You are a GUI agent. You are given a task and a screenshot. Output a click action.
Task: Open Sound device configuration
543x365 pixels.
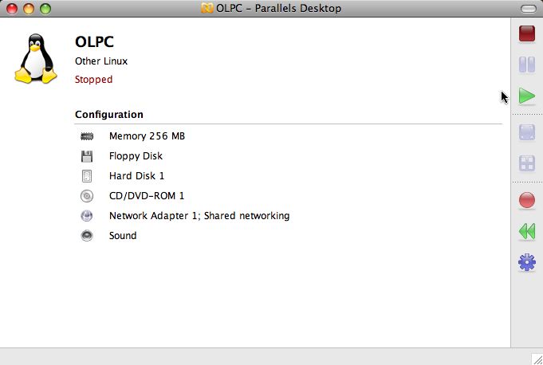pyautogui.click(x=123, y=236)
